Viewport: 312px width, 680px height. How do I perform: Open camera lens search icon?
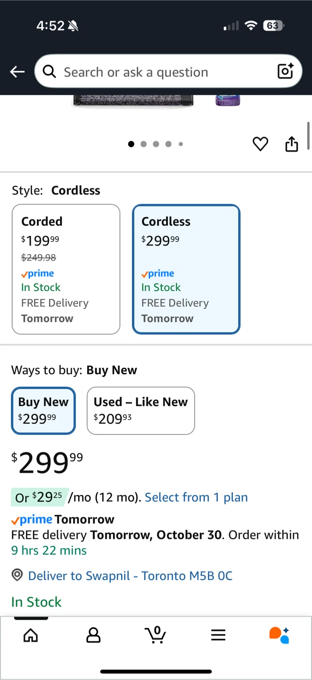(286, 71)
